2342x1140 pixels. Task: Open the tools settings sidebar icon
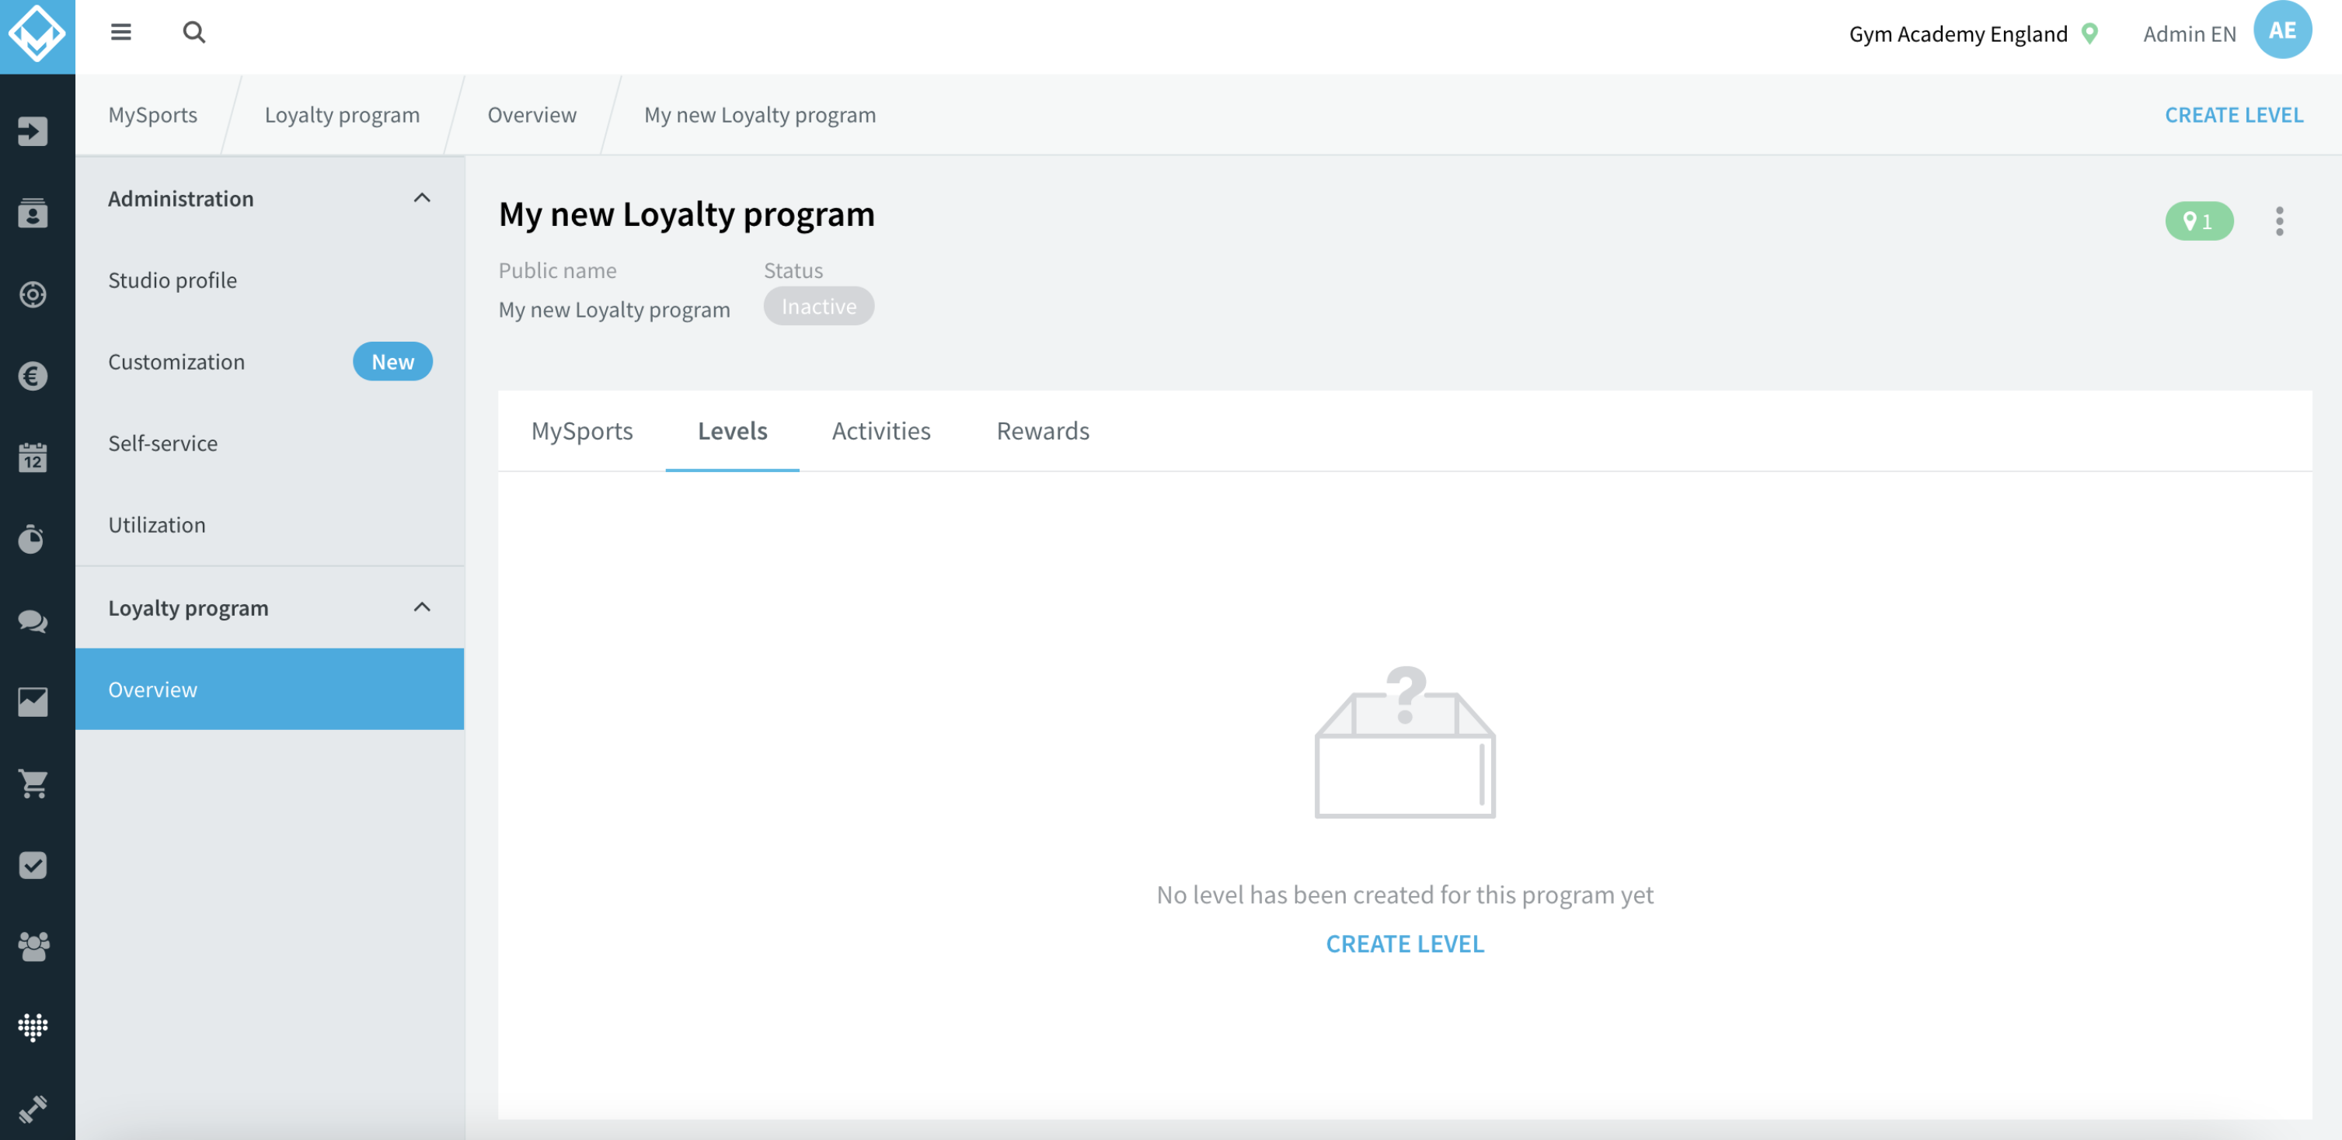pyautogui.click(x=33, y=1109)
